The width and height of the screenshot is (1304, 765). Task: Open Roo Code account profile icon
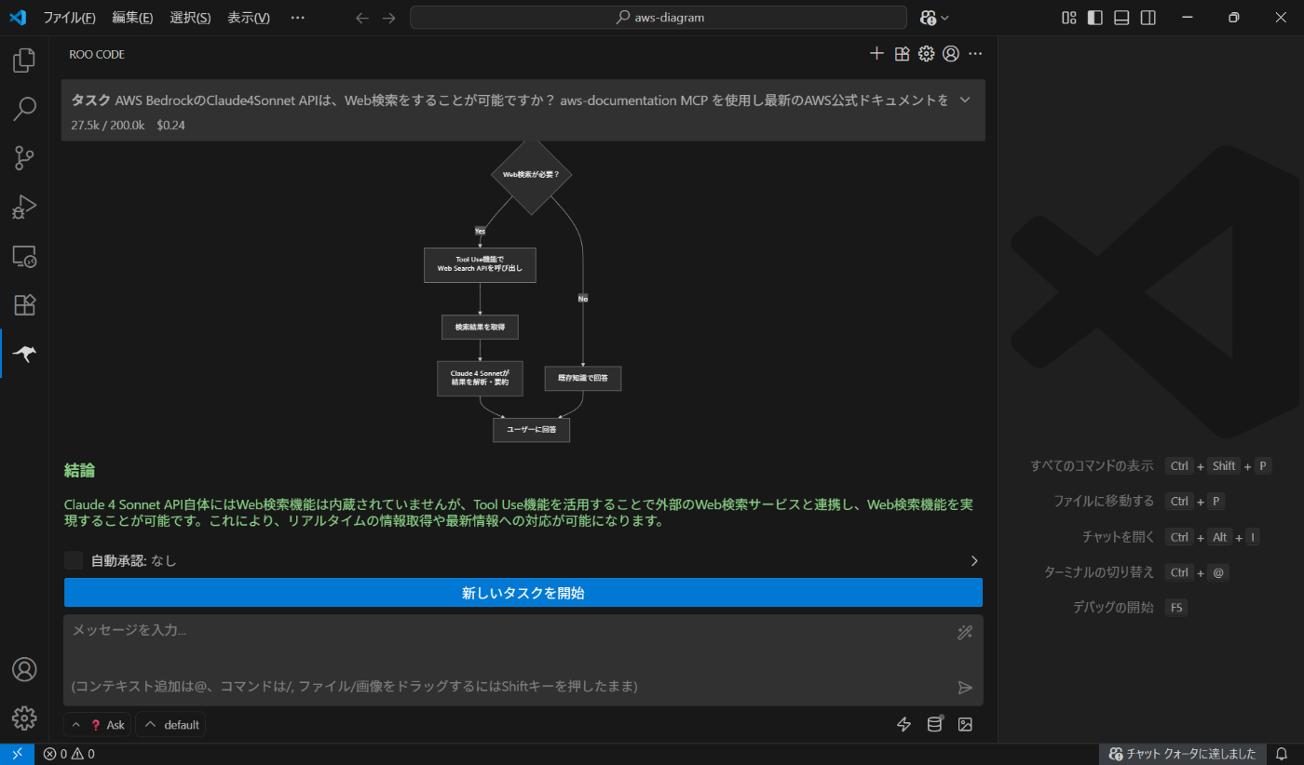[x=951, y=54]
